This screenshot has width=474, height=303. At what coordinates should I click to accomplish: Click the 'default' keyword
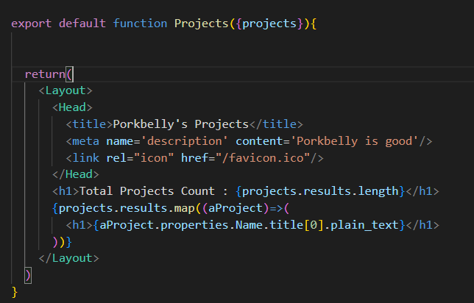pyautogui.click(x=82, y=24)
